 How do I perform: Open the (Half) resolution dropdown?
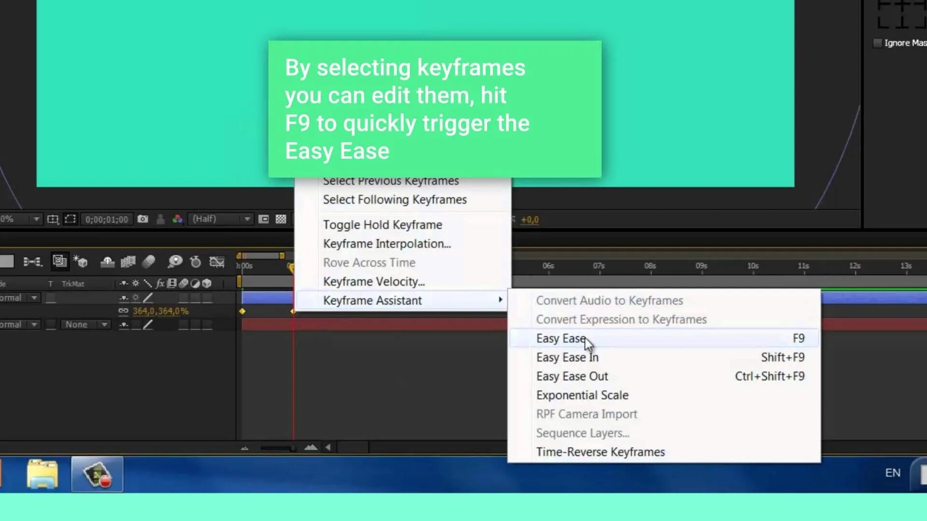pos(221,219)
